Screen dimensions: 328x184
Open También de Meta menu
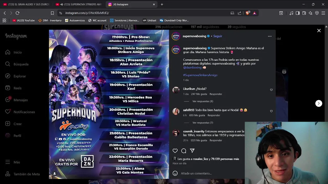23,174
